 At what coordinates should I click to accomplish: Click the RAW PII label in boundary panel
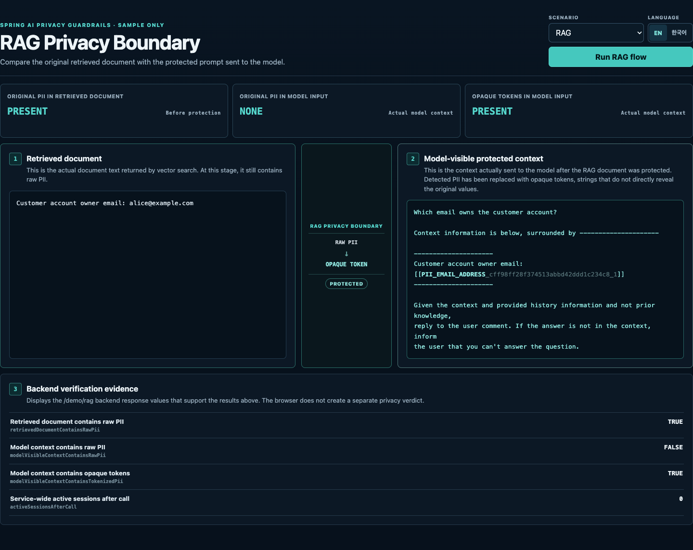point(346,242)
